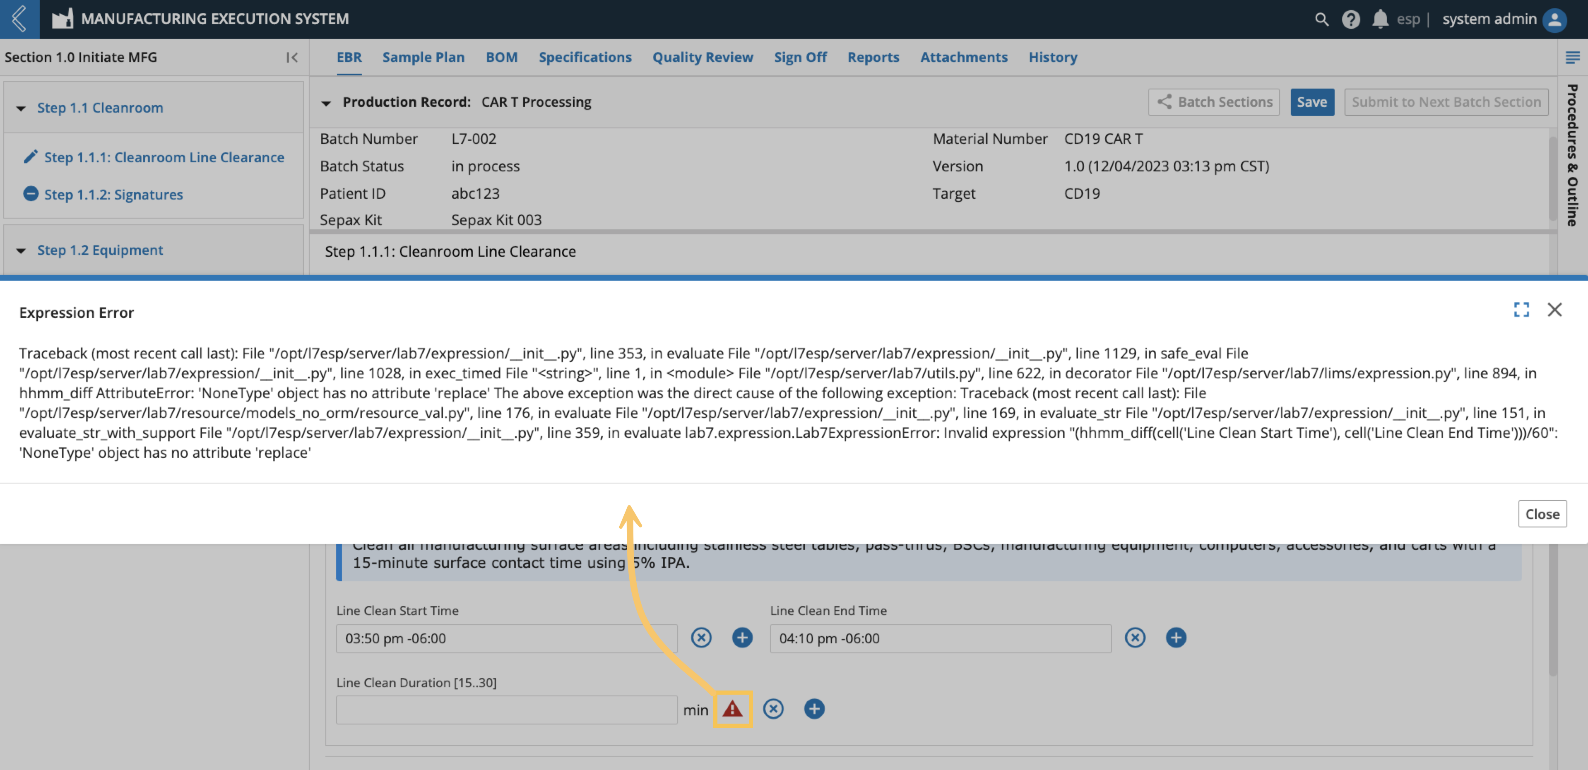Select Step 1.2 Equipment link

(100, 250)
